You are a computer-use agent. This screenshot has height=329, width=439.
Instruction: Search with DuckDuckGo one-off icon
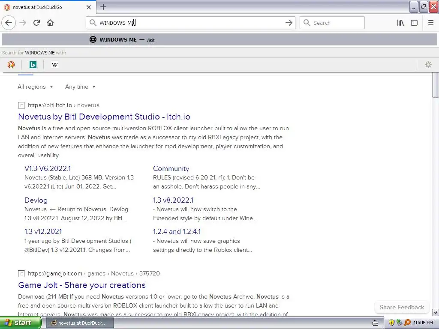coord(11,65)
